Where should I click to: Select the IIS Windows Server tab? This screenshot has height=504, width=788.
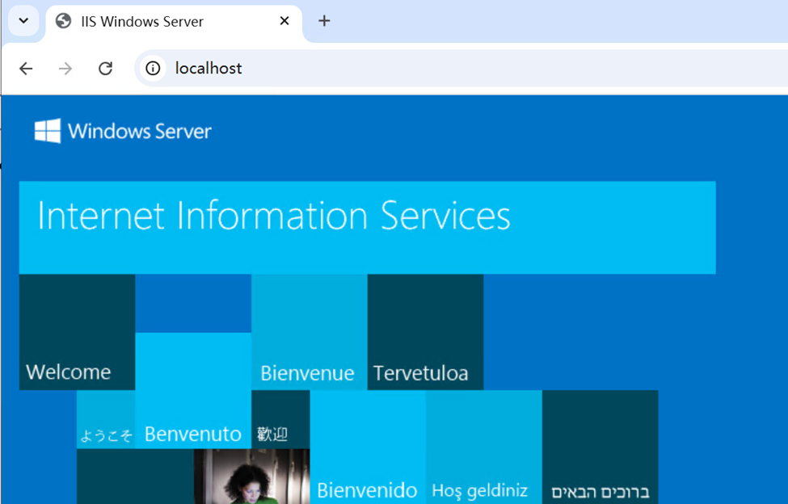pyautogui.click(x=162, y=22)
